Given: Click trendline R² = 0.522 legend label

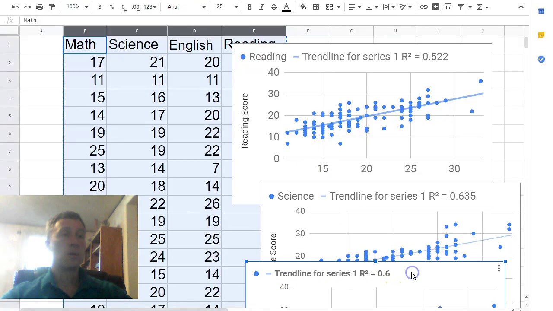Looking at the screenshot, I should (371, 57).
